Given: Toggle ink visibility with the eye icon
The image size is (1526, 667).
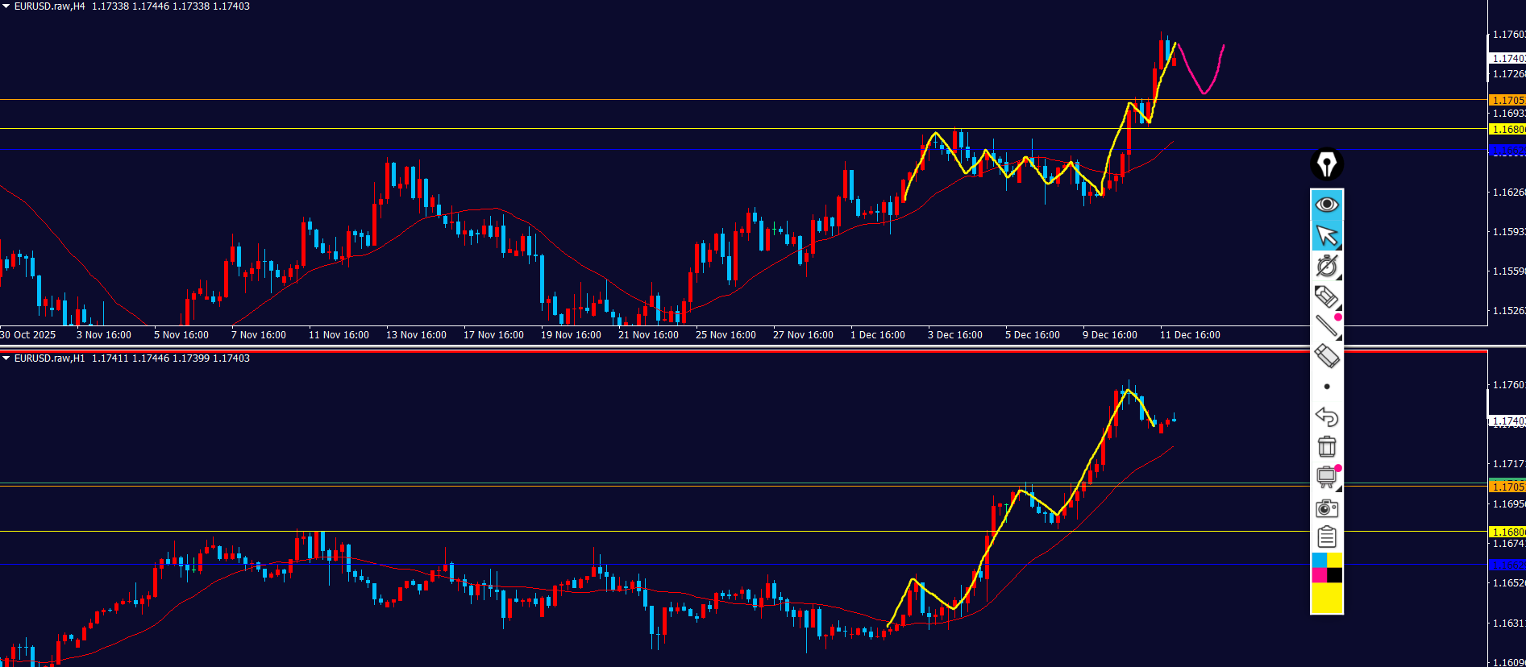Looking at the screenshot, I should pos(1326,205).
